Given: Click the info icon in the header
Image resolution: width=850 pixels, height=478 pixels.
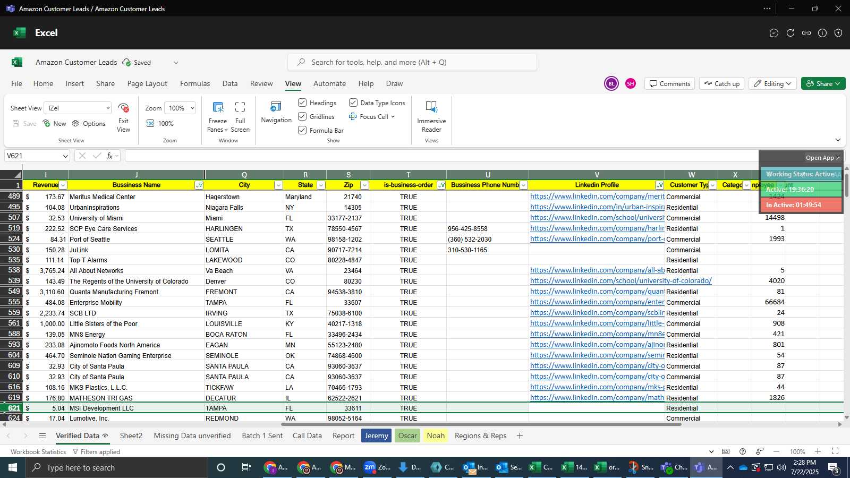Looking at the screenshot, I should 822,33.
